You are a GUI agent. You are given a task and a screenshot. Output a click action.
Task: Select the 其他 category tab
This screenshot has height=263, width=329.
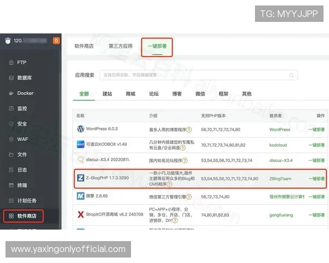[247, 94]
